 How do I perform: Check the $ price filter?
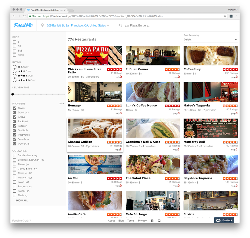(x=14, y=42)
